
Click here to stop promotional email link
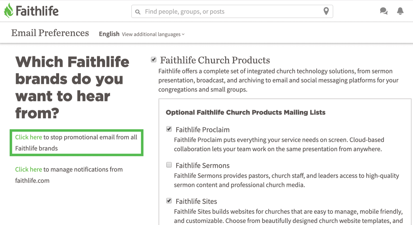tap(29, 137)
